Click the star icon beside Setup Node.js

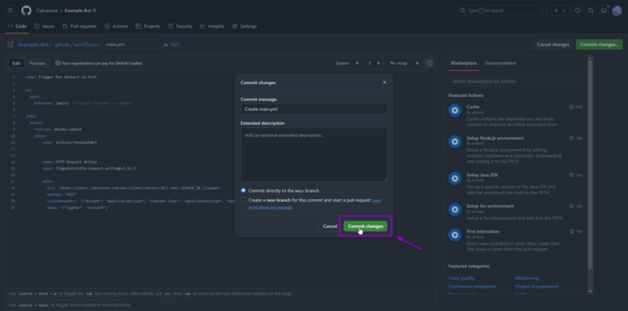571,138
